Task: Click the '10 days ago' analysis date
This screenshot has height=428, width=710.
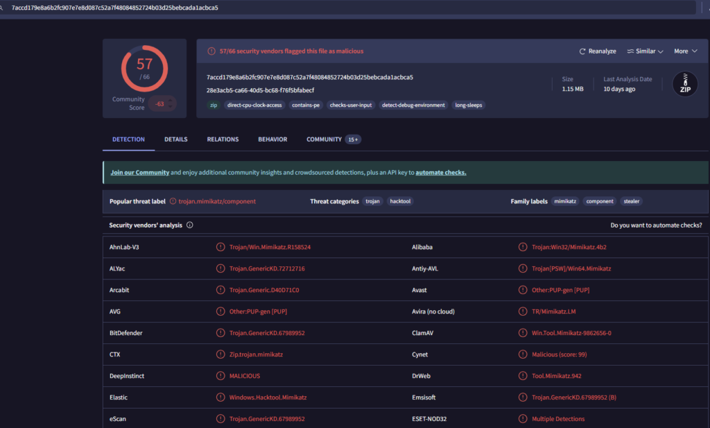Action: pyautogui.click(x=619, y=89)
